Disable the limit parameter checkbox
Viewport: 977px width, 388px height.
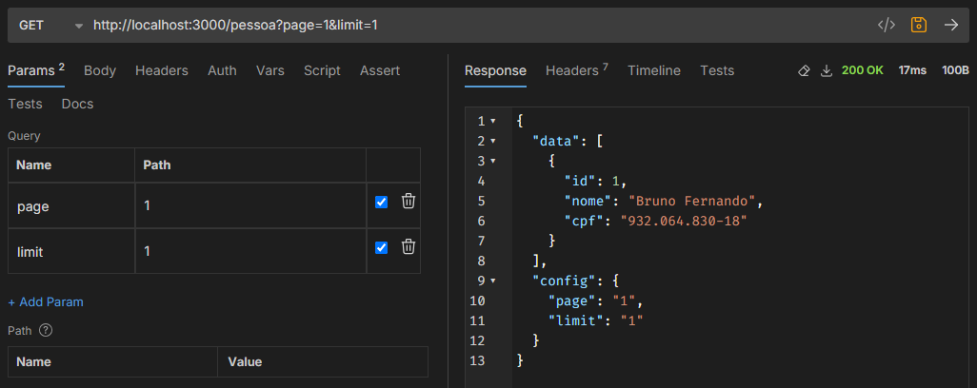[382, 247]
